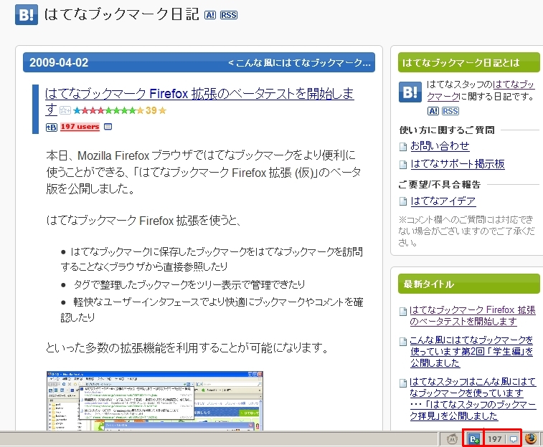Click the page icon beside はてなサポート掲示板

click(x=403, y=165)
